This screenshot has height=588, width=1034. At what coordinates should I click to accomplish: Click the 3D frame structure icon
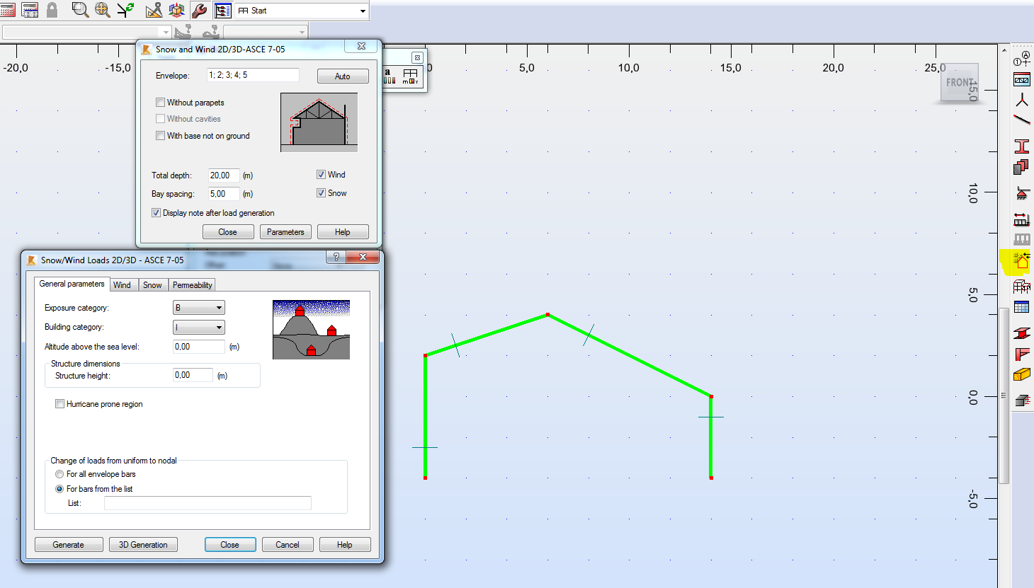pos(1022,287)
